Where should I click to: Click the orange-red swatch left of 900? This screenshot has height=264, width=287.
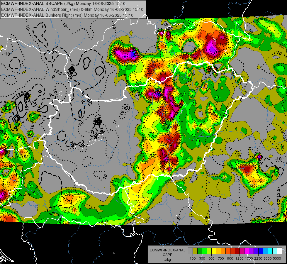click(228, 251)
